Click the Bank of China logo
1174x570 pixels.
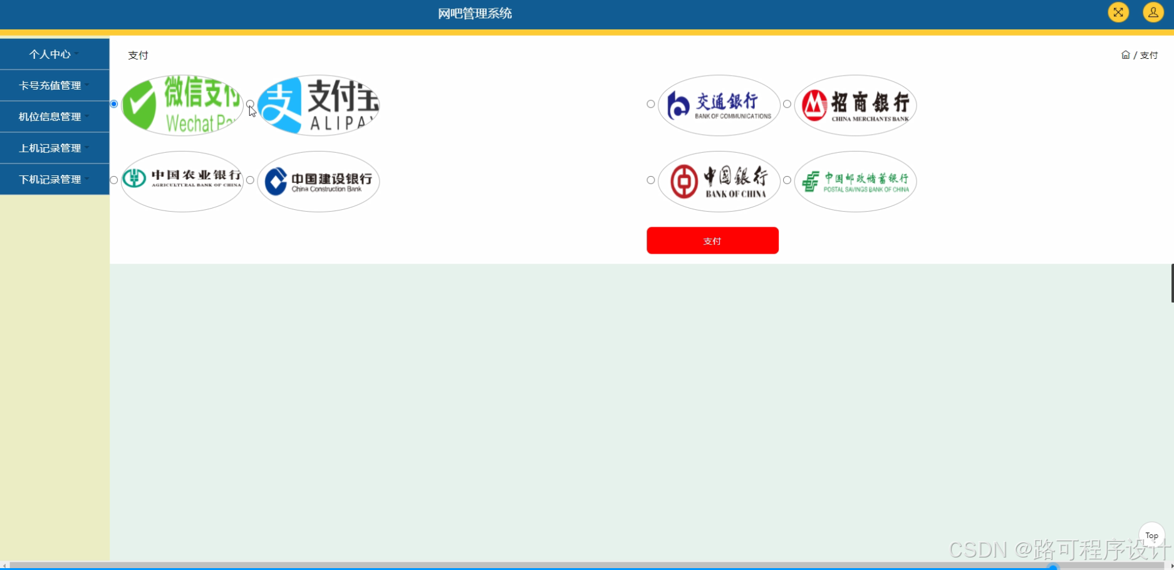pos(719,181)
